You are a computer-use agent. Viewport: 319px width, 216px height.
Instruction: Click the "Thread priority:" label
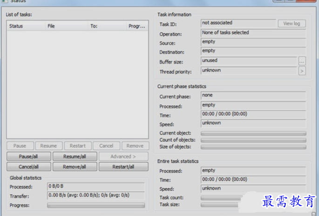pos(176,72)
